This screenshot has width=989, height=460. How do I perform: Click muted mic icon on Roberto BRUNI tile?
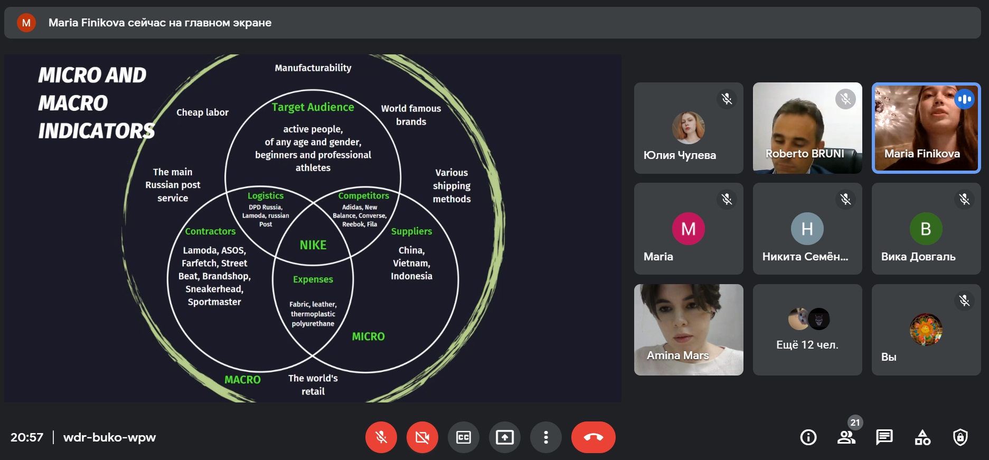click(x=845, y=99)
